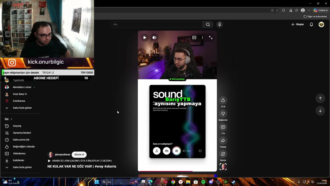Open the Short's sound thumbnail
Image resolution: width=330 pixels, height=186 pixels.
pos(223,167)
